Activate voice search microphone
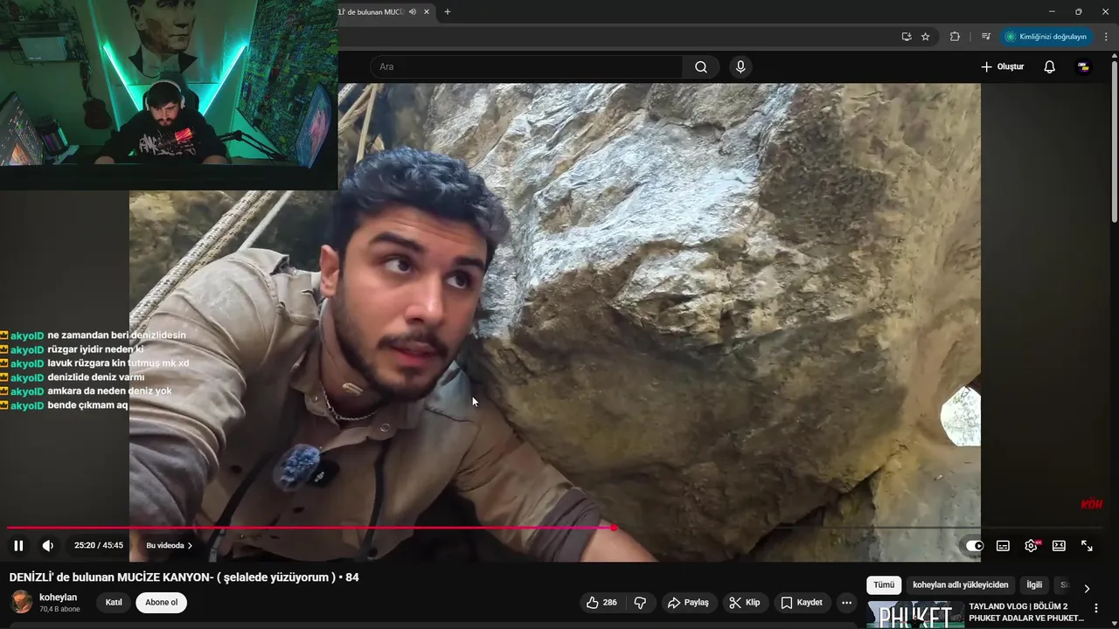The image size is (1119, 629). tap(740, 66)
